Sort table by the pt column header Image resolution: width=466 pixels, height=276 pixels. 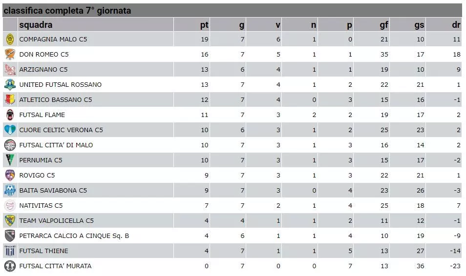pyautogui.click(x=204, y=25)
